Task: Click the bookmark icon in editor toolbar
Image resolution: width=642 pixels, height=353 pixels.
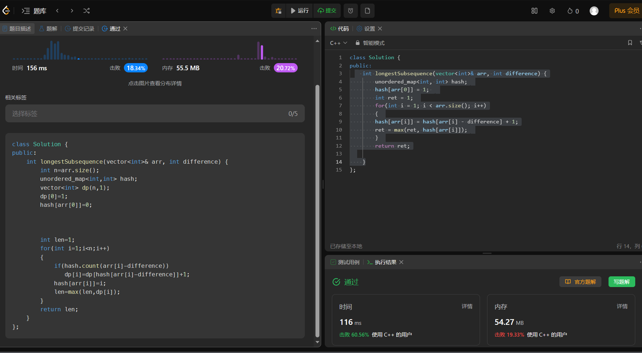Action: 630,43
